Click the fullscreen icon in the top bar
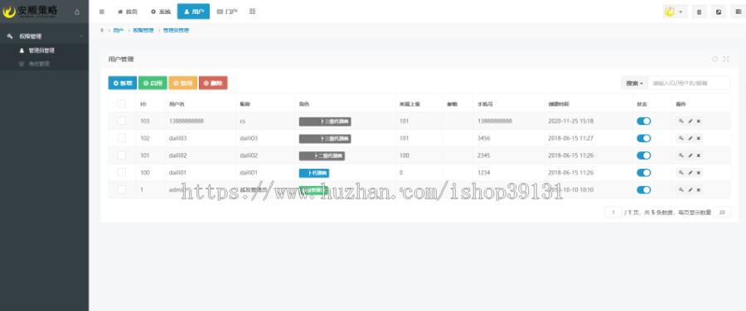Viewport: 746px width, 311px height. tap(718, 12)
